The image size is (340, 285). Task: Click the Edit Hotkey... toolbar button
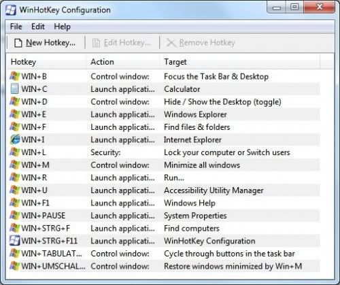coord(122,43)
